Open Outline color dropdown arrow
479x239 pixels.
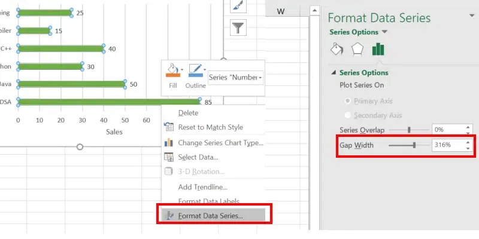[x=205, y=70]
